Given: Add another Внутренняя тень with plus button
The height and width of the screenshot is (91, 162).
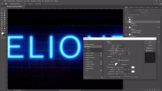Looking at the screenshot, I should 101,55.
